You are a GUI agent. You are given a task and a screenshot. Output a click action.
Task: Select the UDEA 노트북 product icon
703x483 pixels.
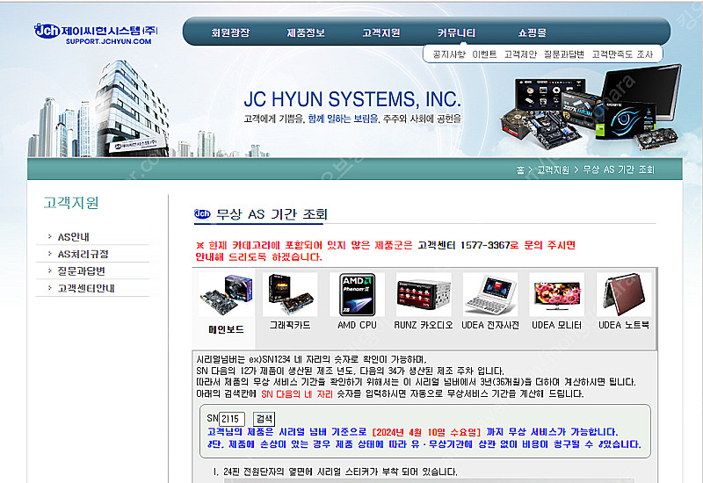pos(624,294)
